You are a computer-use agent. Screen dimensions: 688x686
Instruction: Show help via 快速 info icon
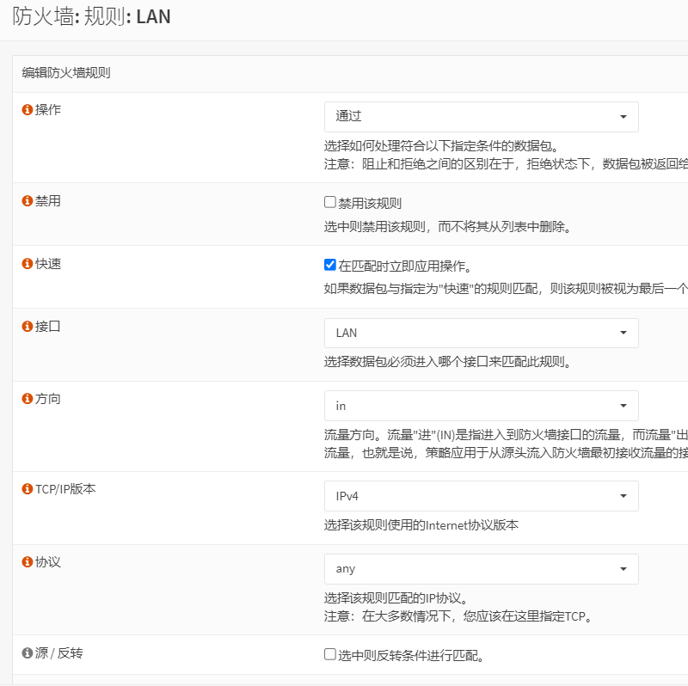pos(28,263)
